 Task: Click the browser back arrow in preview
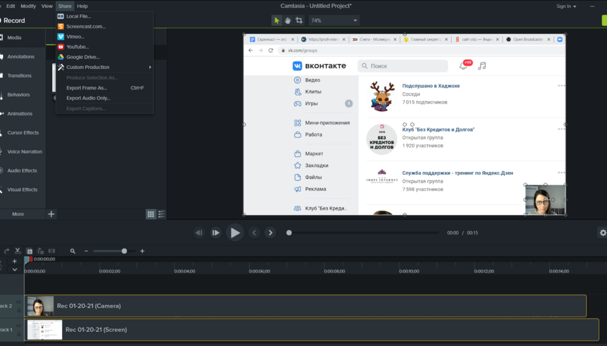coord(251,50)
